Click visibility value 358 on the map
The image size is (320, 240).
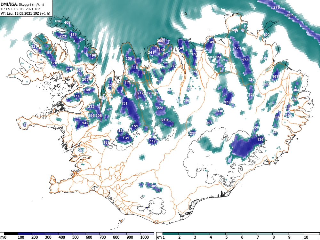pos(251,94)
